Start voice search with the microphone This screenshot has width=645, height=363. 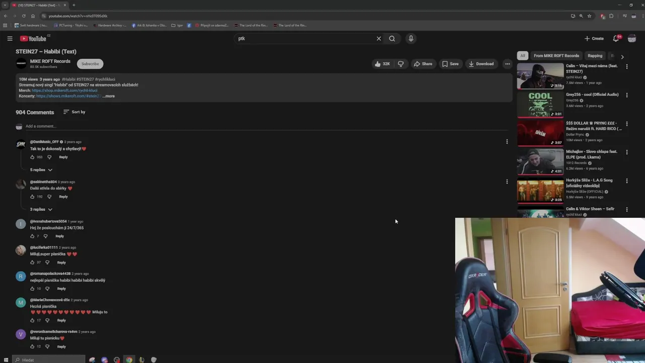(x=411, y=38)
